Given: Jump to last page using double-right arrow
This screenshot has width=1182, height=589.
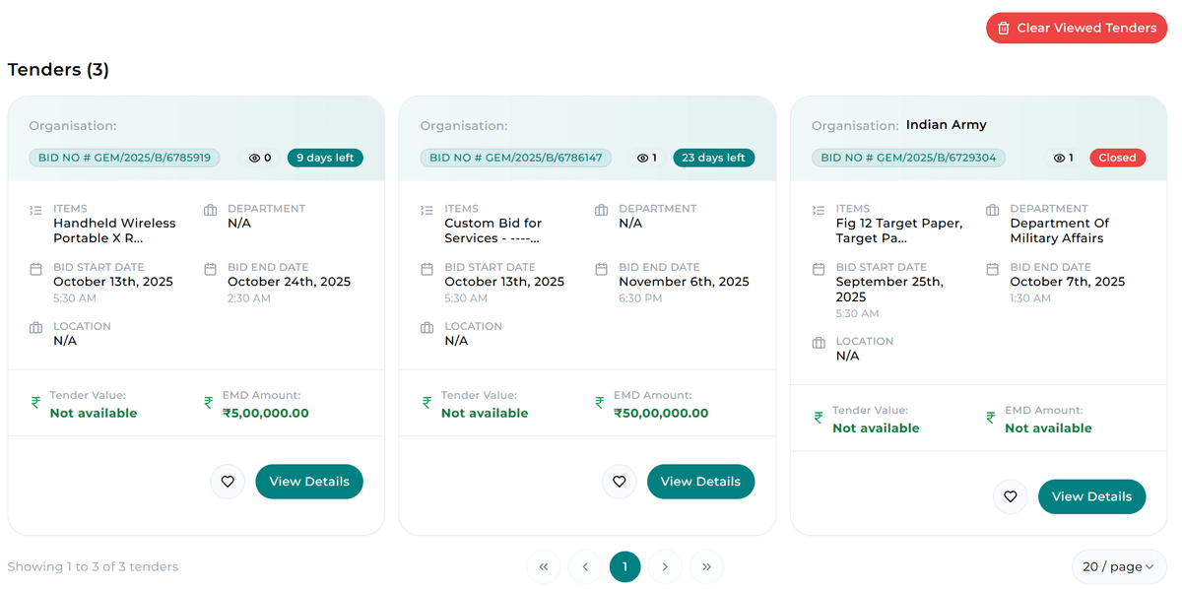Looking at the screenshot, I should point(706,566).
